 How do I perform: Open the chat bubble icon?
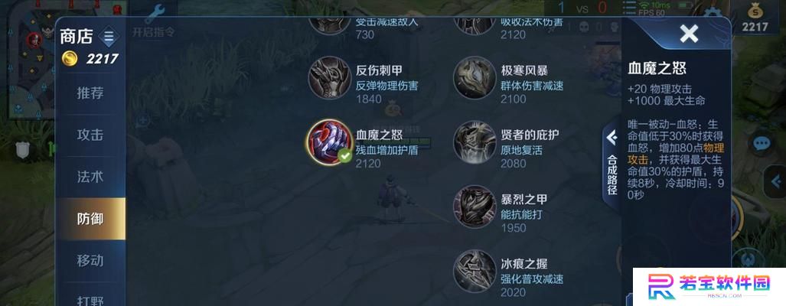[761, 144]
